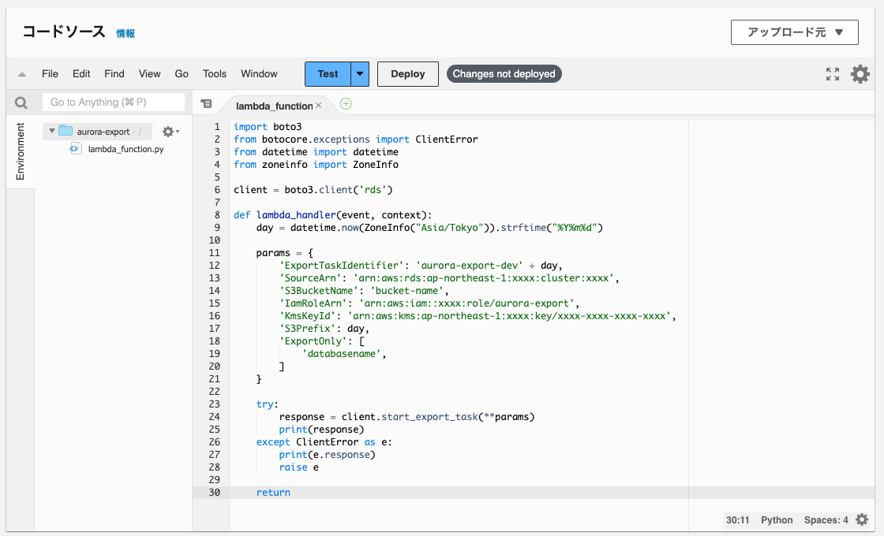Click the green plus new tab icon
The width and height of the screenshot is (884, 536).
click(x=346, y=103)
